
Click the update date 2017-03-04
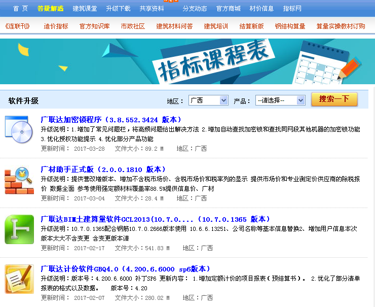click(89, 198)
